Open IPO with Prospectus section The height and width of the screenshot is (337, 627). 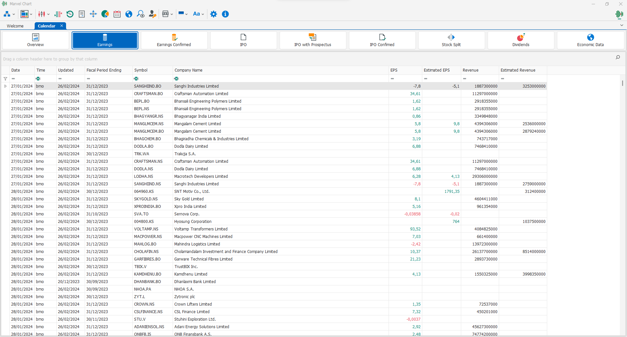pyautogui.click(x=313, y=41)
